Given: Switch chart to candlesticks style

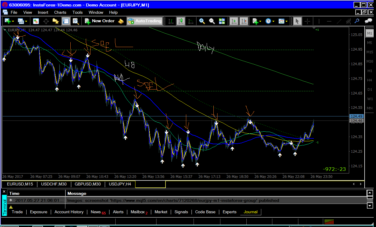Looking at the screenshot, I should [181, 21].
